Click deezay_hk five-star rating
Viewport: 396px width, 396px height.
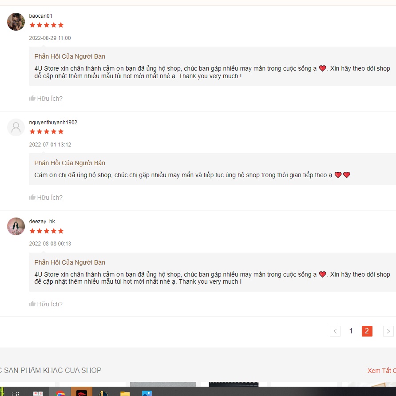47,231
